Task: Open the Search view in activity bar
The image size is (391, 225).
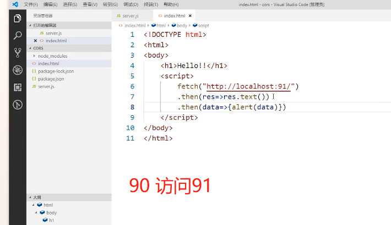Action: (x=18, y=35)
